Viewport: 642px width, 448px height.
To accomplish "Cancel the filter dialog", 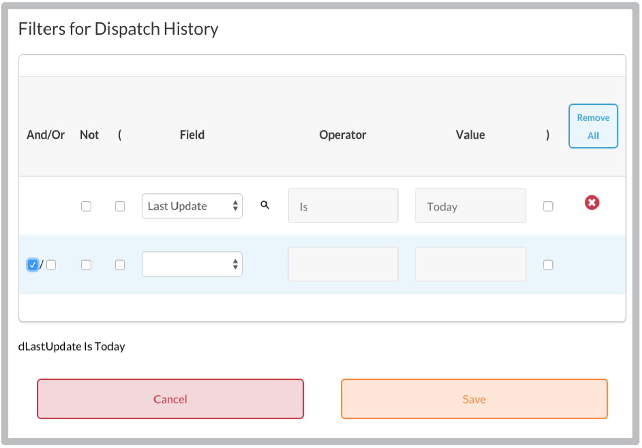I will [170, 399].
